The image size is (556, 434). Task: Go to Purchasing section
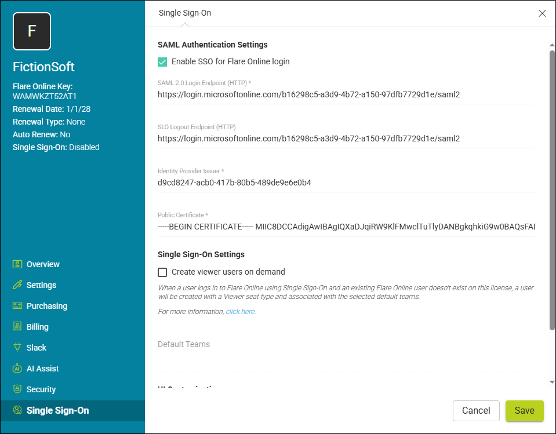point(47,306)
